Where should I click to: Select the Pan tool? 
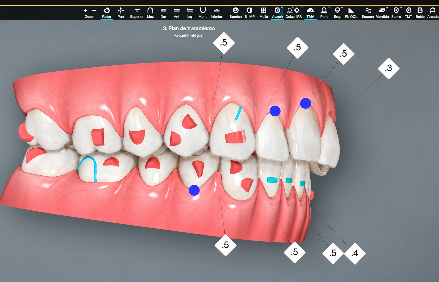(x=120, y=13)
